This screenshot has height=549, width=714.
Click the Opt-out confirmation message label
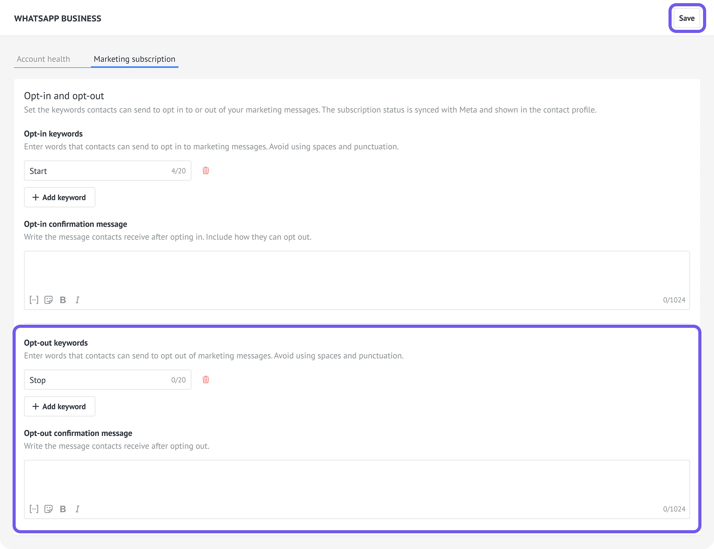tap(78, 433)
